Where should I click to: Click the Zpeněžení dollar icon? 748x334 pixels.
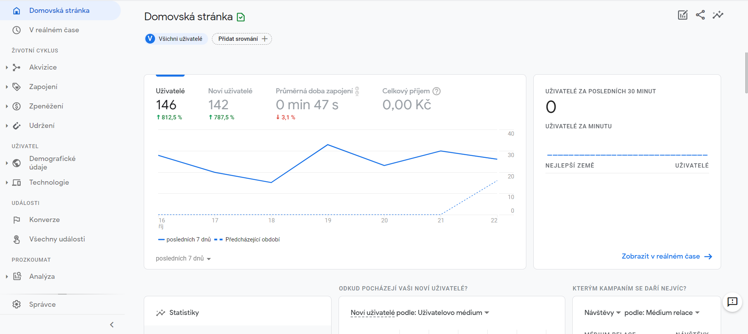[x=16, y=106]
